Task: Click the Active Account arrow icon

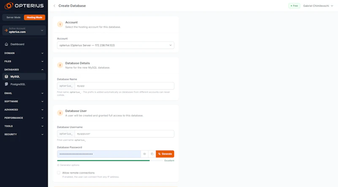Action: click(x=6, y=30)
